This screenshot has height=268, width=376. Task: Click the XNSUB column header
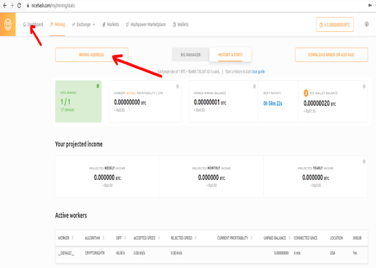(357, 238)
